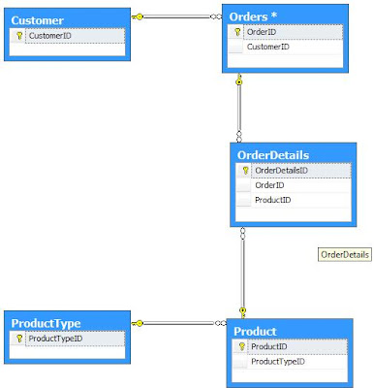374x388 pixels.
Task: Click the key icon beside OrderDetailsID
Action: [245, 170]
